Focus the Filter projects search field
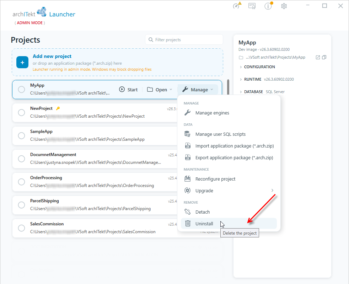The image size is (349, 284). click(184, 39)
